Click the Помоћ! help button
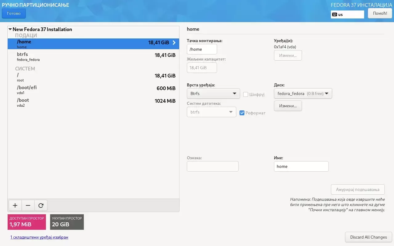Image resolution: width=394 pixels, height=246 pixels. (x=380, y=13)
